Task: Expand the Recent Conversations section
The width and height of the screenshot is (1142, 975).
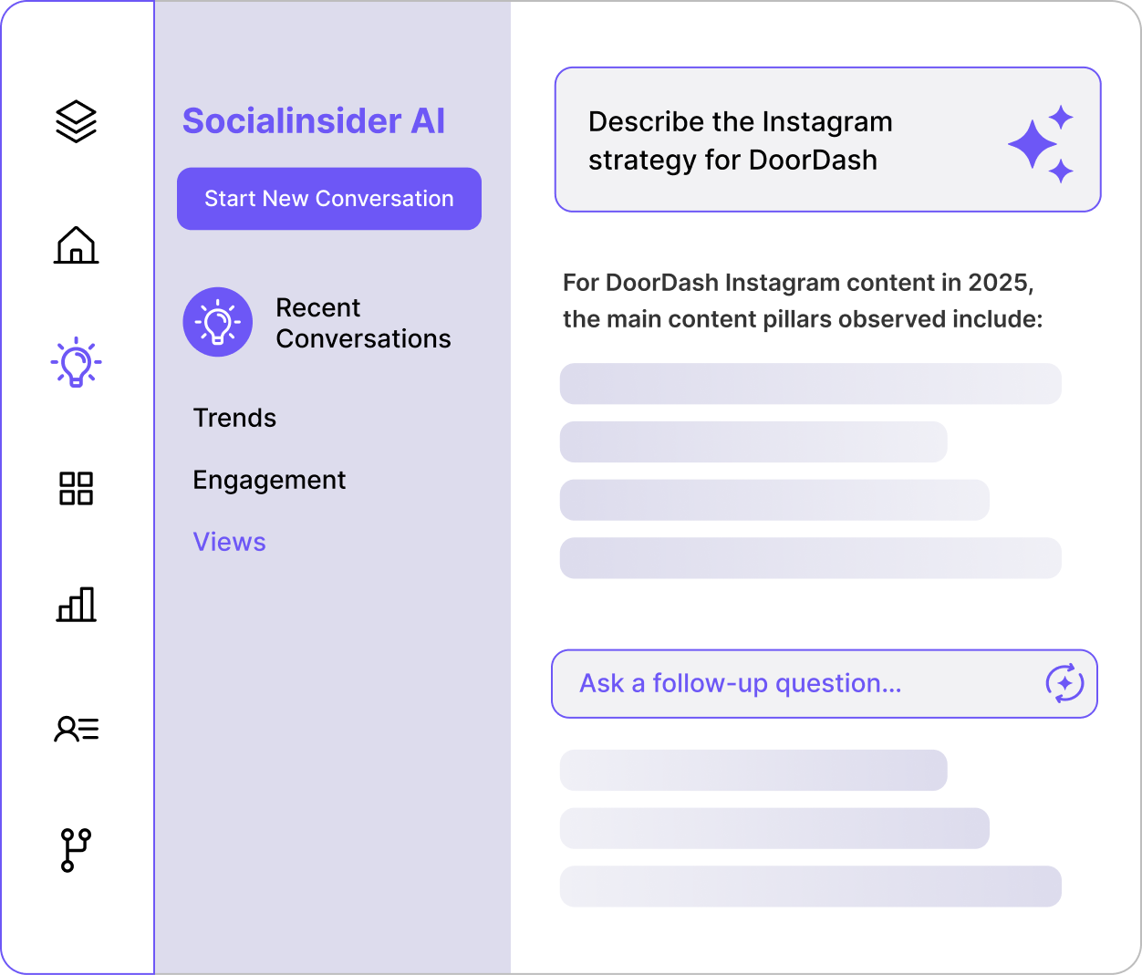Action: [363, 322]
